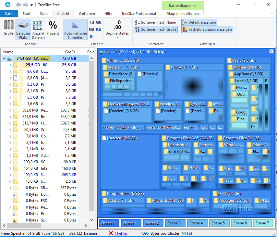277x237 pixels.
Task: Toggle Kacheldiagramm anzeigen
Action: point(207,29)
